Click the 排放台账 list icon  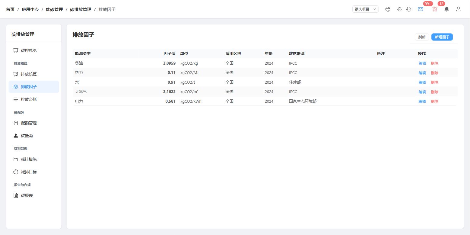[16, 99]
